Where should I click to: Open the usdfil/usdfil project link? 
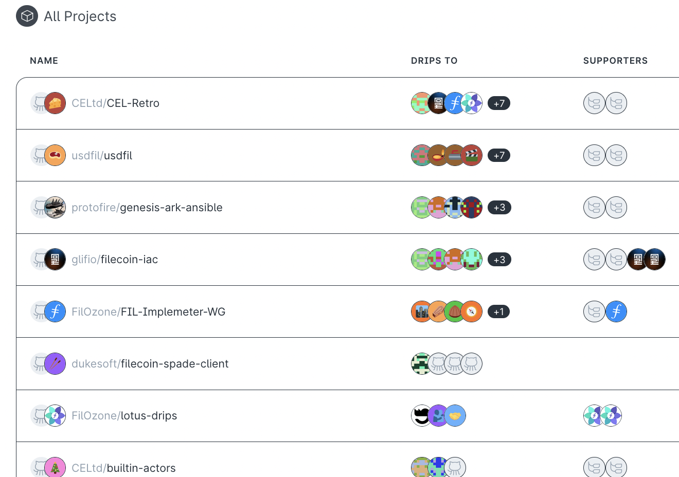pyautogui.click(x=102, y=156)
